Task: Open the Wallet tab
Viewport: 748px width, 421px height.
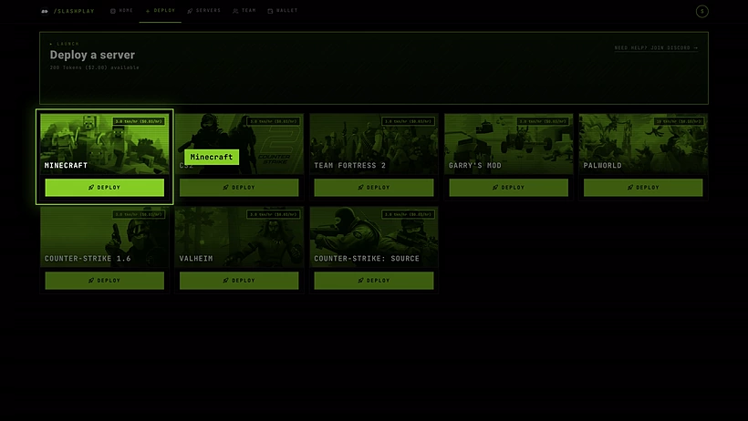Action: coord(283,11)
